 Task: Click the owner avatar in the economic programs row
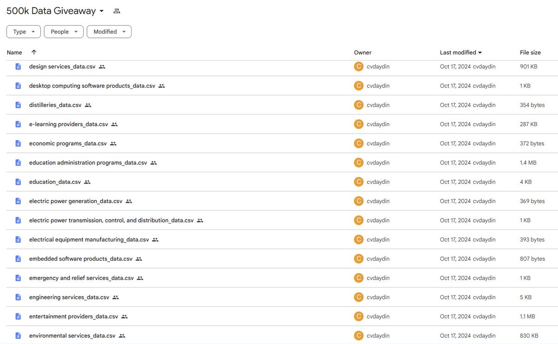(359, 143)
